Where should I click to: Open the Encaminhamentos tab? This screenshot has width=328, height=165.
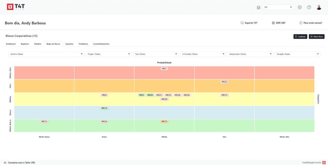(101, 44)
